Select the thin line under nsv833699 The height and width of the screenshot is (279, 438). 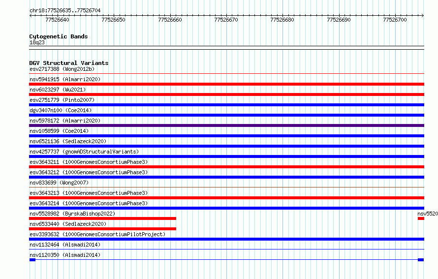coord(226,187)
